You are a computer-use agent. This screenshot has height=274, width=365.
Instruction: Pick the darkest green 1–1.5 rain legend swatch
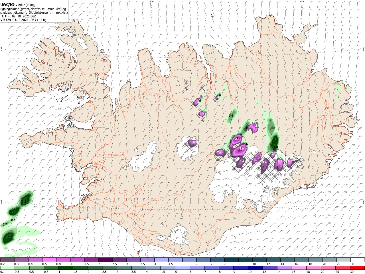pos(65,268)
